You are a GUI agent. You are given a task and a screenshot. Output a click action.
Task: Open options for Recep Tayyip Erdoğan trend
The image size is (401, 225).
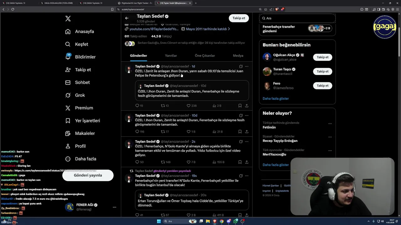[330, 137]
